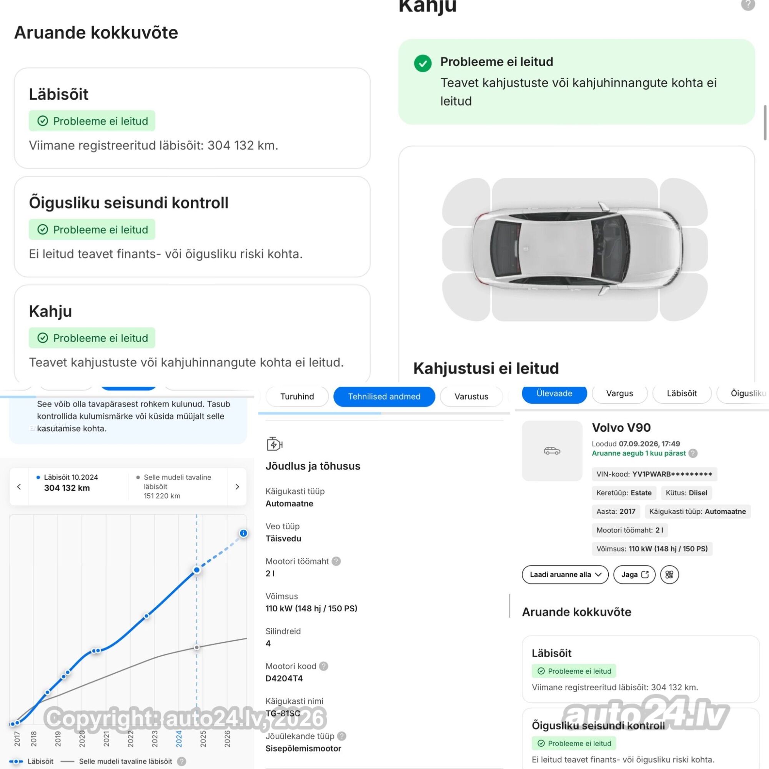Click help icon in Selle mudeli tavaline läbisõit legend

[x=181, y=761]
